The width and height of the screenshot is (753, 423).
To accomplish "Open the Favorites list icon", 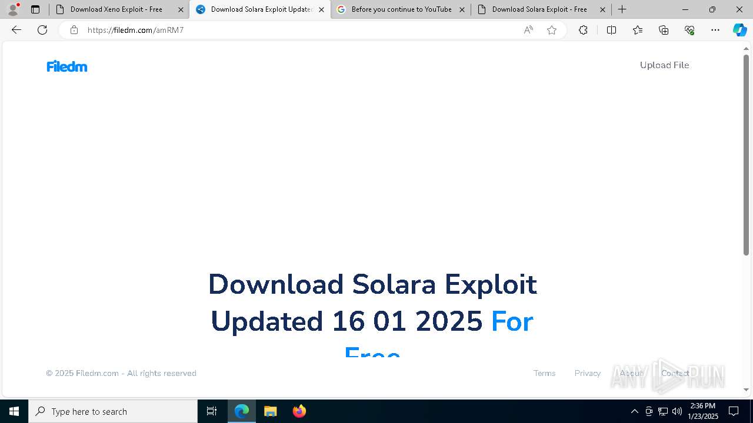I will tap(638, 30).
